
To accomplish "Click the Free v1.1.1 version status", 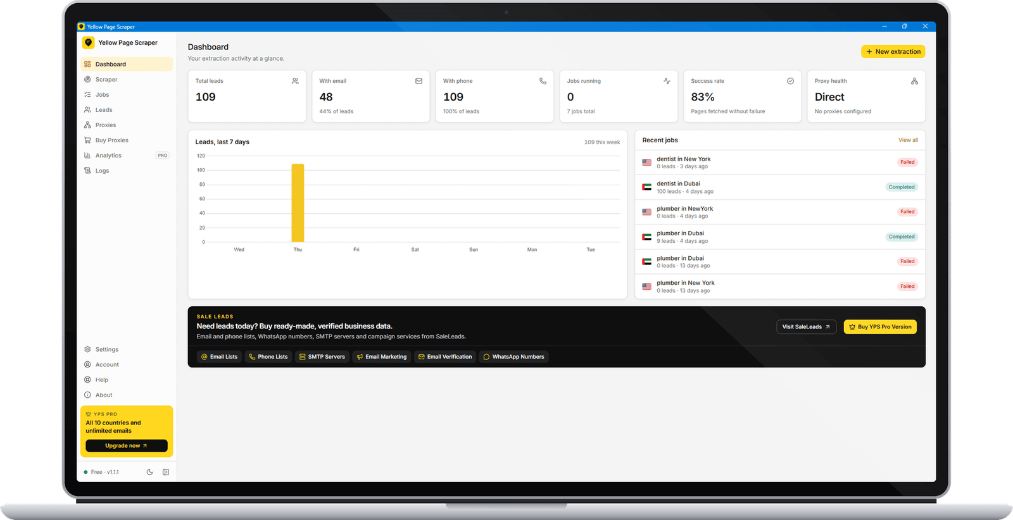I will 101,472.
